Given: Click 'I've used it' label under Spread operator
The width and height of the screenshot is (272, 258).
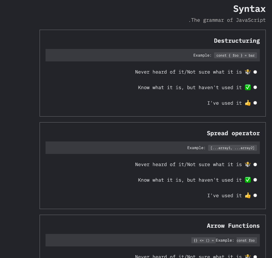Looking at the screenshot, I should pos(224,195).
